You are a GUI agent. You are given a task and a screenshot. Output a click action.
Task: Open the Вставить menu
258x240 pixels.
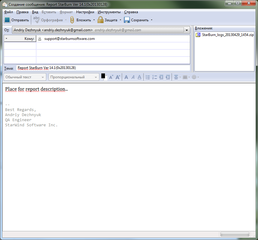click(49, 12)
